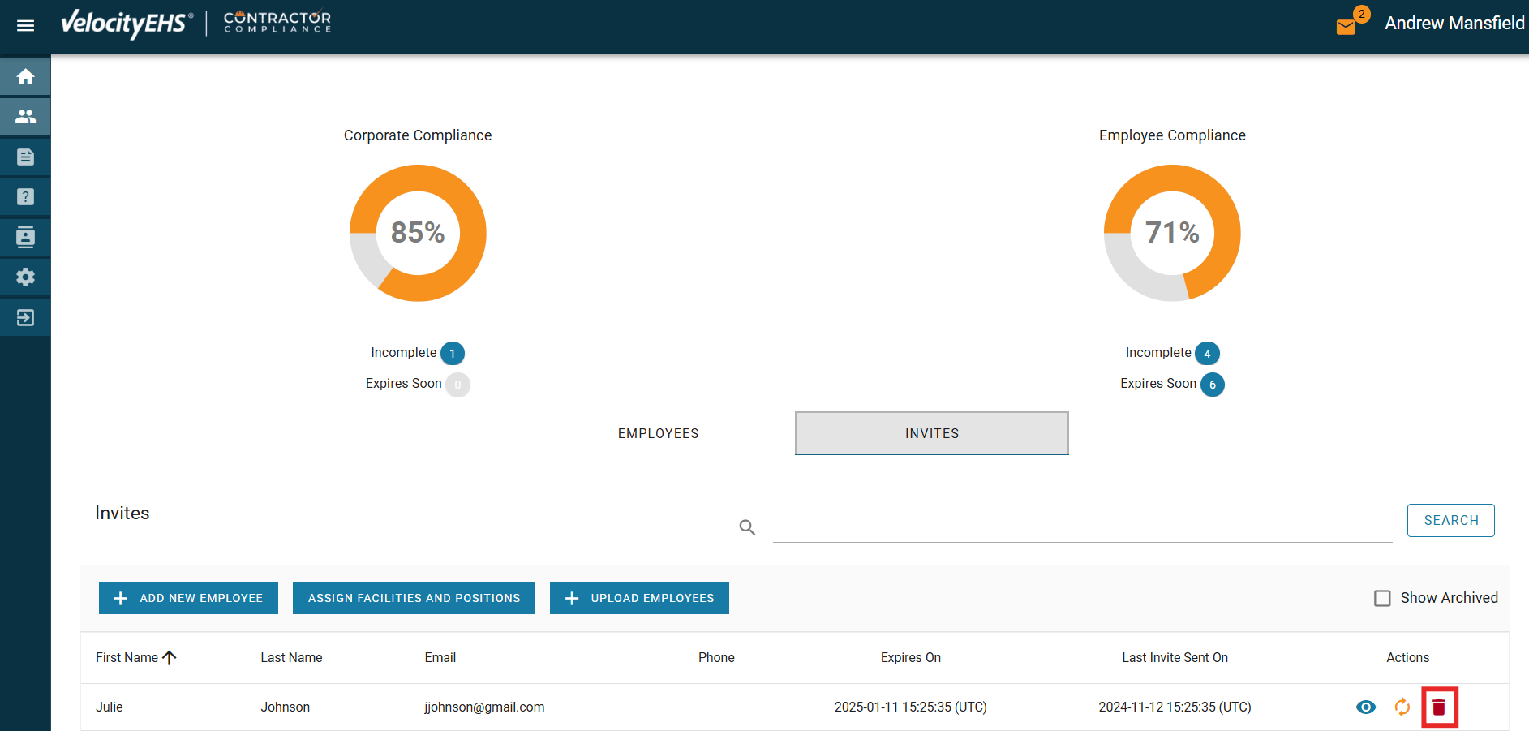Switch to the Employees tab
1529x731 pixels.
click(x=658, y=433)
